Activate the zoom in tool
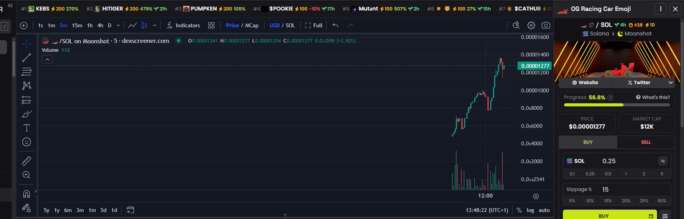The height and width of the screenshot is (219, 684). pyautogui.click(x=26, y=175)
